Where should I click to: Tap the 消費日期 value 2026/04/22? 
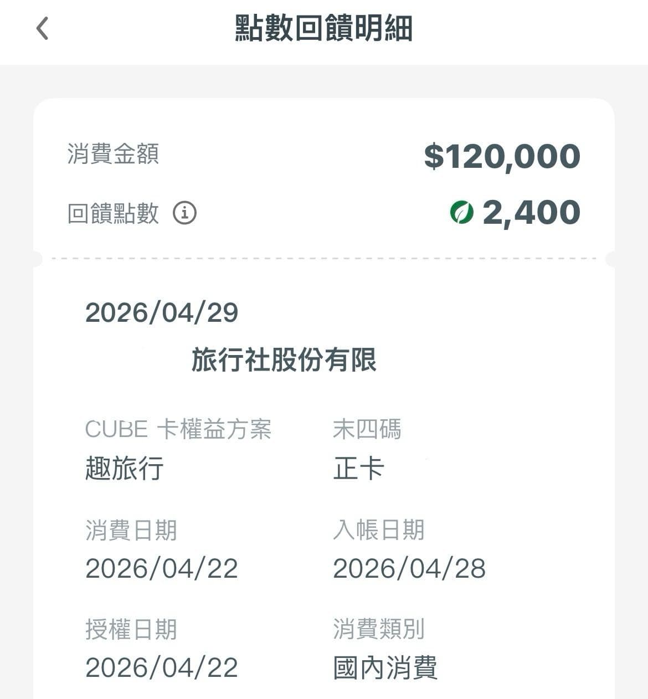[x=162, y=568]
